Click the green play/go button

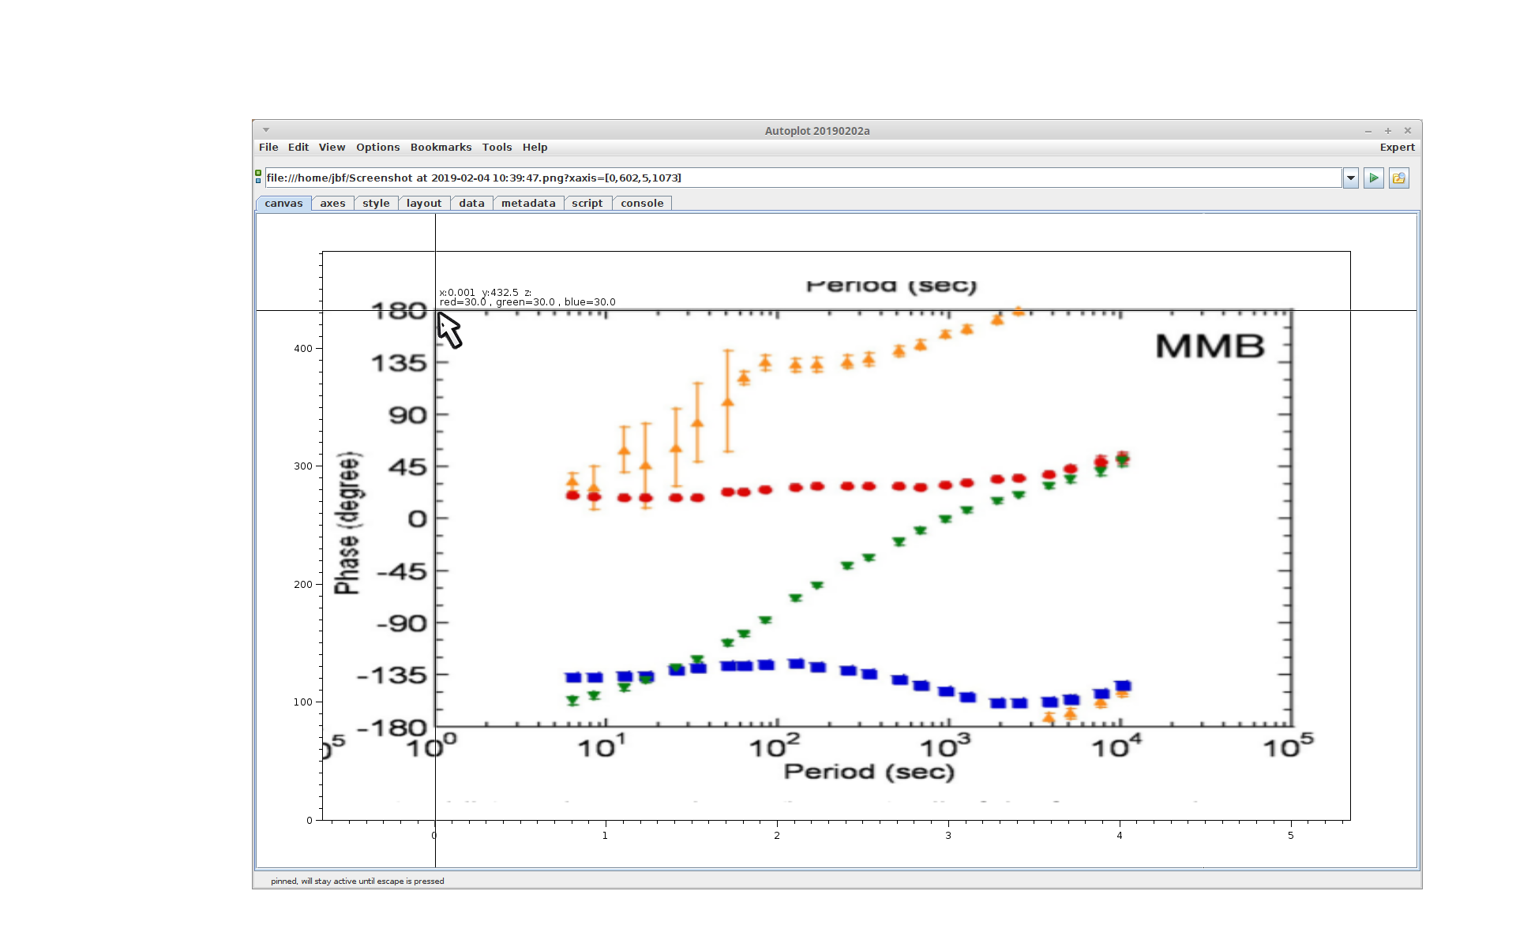pos(1373,178)
